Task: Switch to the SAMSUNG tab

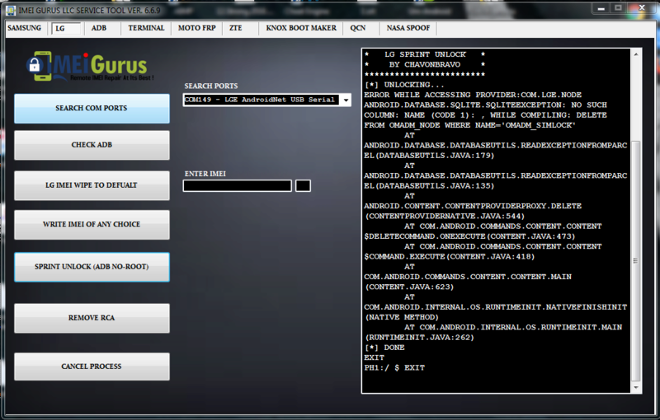Action: pos(25,28)
